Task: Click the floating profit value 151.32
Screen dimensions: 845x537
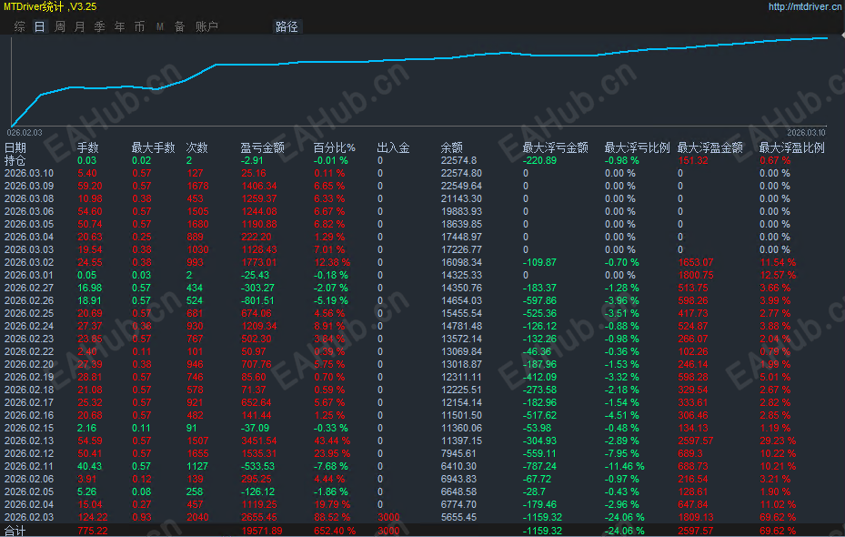Action: [693, 161]
